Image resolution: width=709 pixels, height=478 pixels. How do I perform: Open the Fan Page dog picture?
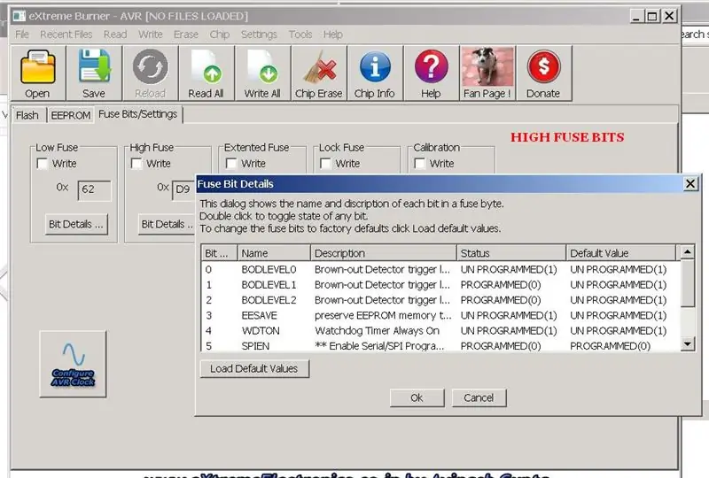487,66
